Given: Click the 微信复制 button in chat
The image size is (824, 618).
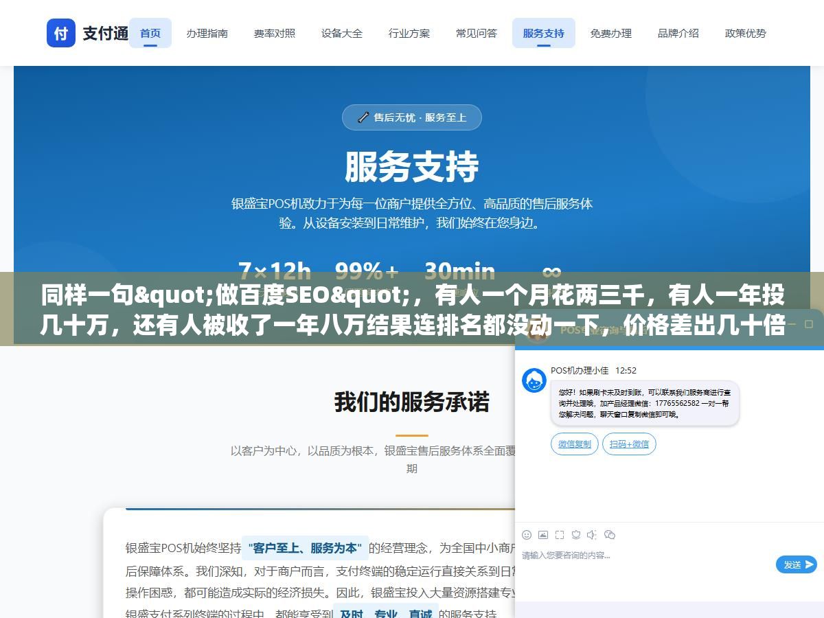Looking at the screenshot, I should (575, 444).
